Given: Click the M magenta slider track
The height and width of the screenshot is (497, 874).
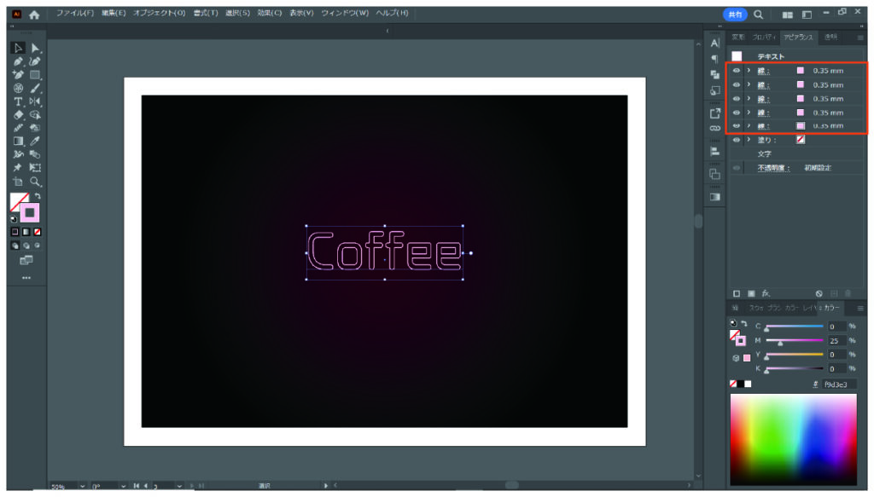Looking at the screenshot, I should [x=795, y=340].
